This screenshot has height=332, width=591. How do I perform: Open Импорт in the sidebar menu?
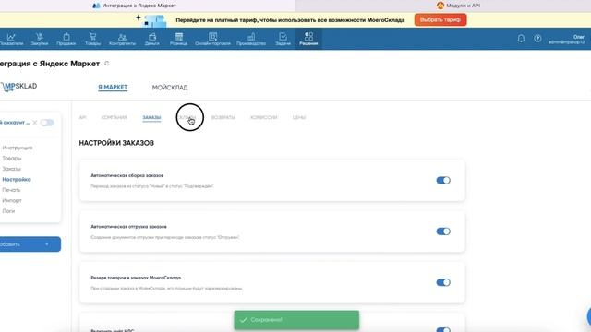click(x=12, y=200)
